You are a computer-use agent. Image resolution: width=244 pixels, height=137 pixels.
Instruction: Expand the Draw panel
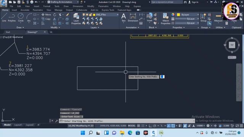pyautogui.click(x=20, y=27)
